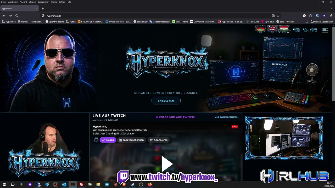Open OBS Studio from the taskbar

tap(141, 185)
